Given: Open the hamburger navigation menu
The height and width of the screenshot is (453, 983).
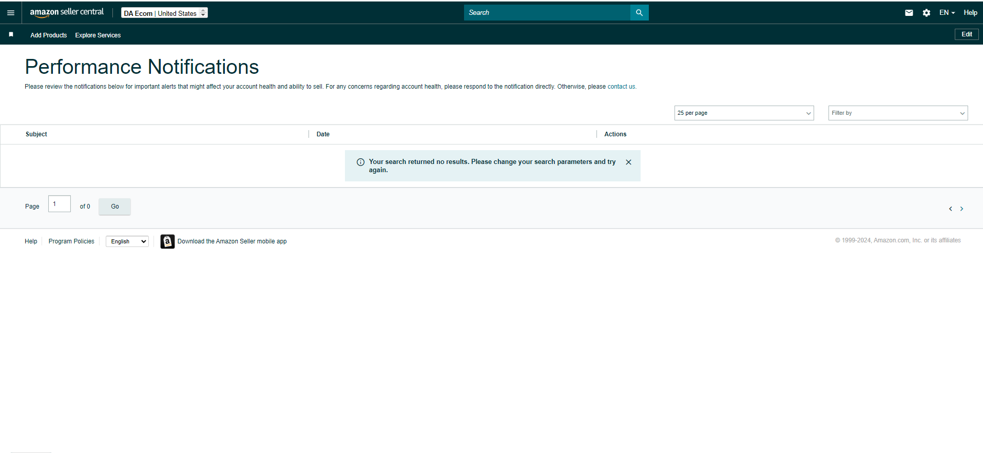Looking at the screenshot, I should click(11, 13).
